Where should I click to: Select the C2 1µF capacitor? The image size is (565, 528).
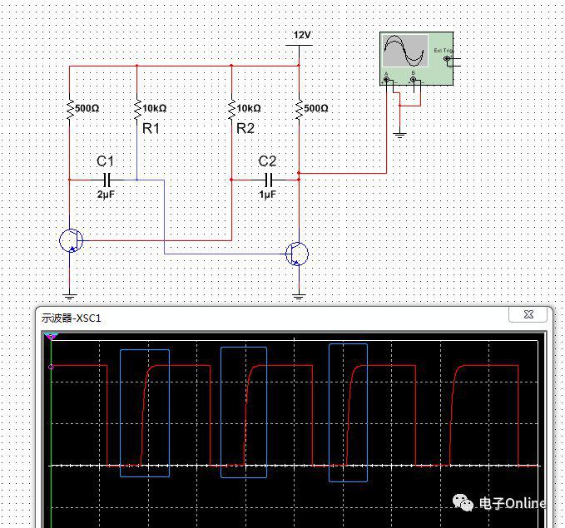268,180
